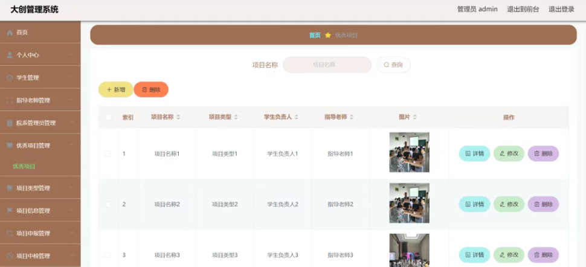This screenshot has height=267, width=586.
Task: Click 退出登录 link in header
Action: coord(561,9)
